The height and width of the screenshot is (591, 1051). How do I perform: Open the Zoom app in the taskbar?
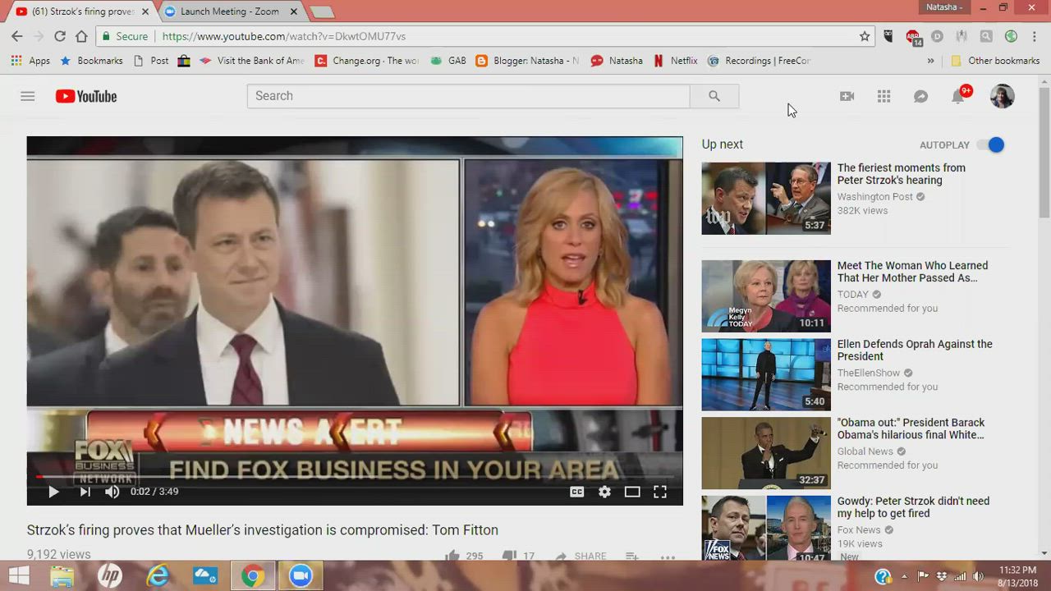(301, 576)
